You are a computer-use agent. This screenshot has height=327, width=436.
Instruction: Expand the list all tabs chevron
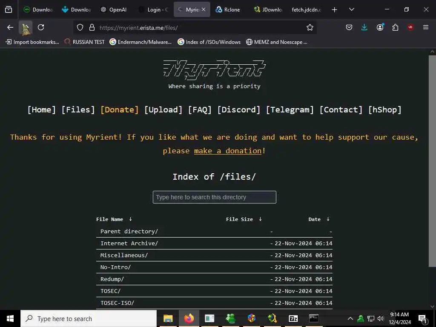(352, 9)
